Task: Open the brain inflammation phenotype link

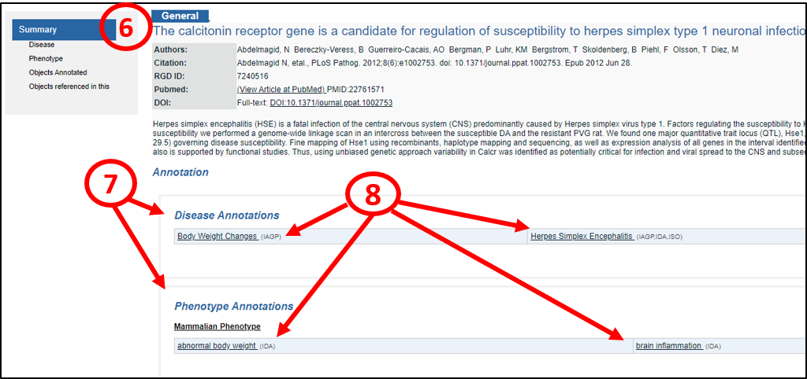Action: (668, 346)
